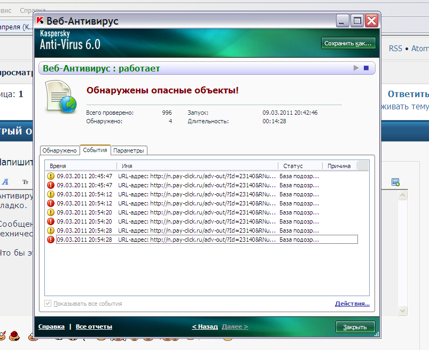429x350 pixels.
Task: Click the launch time 09.03.2011 20:42:46
Action: tap(290, 113)
